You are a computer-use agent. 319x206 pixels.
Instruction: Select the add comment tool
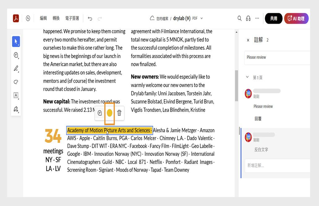tap(16, 55)
